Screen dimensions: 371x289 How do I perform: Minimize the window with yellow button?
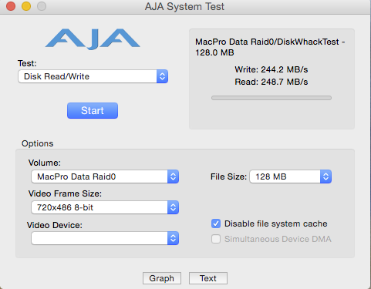click(26, 6)
